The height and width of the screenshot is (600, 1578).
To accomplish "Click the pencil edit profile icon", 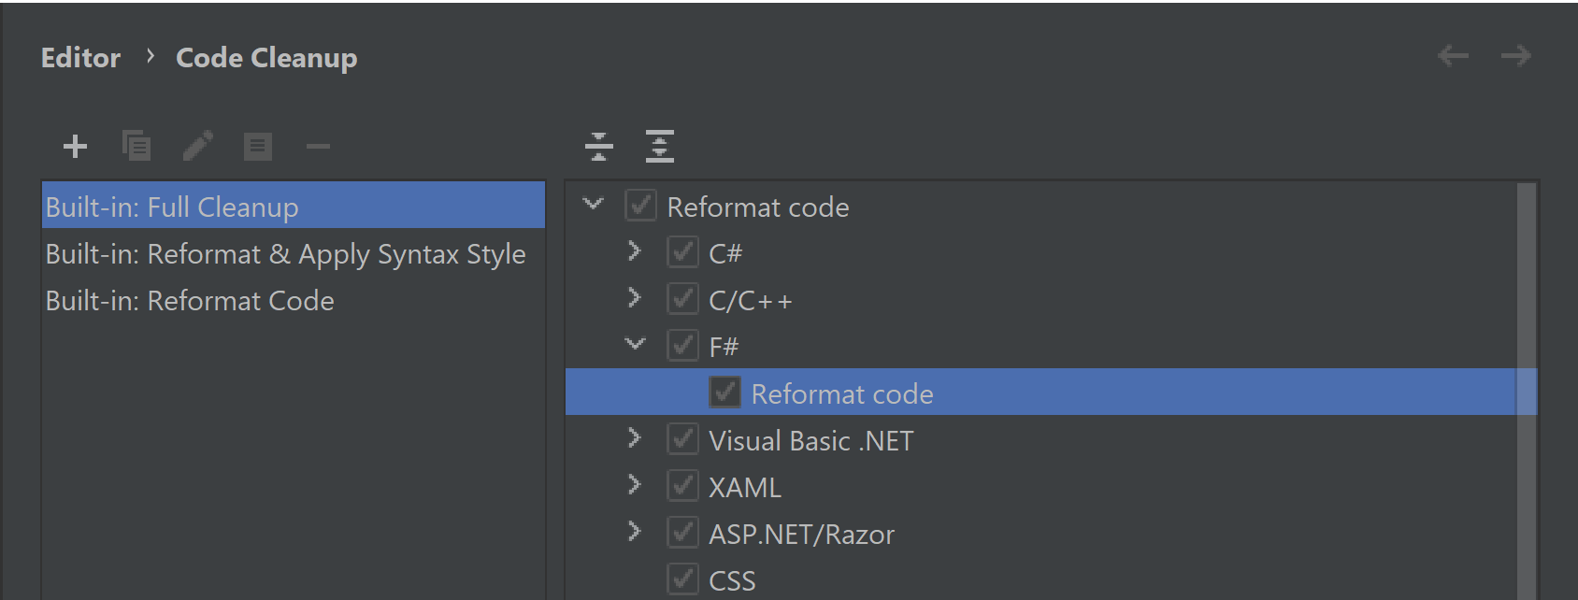I will pos(197,146).
